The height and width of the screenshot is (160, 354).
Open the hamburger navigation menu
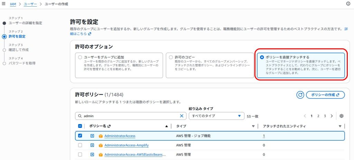[3, 4]
